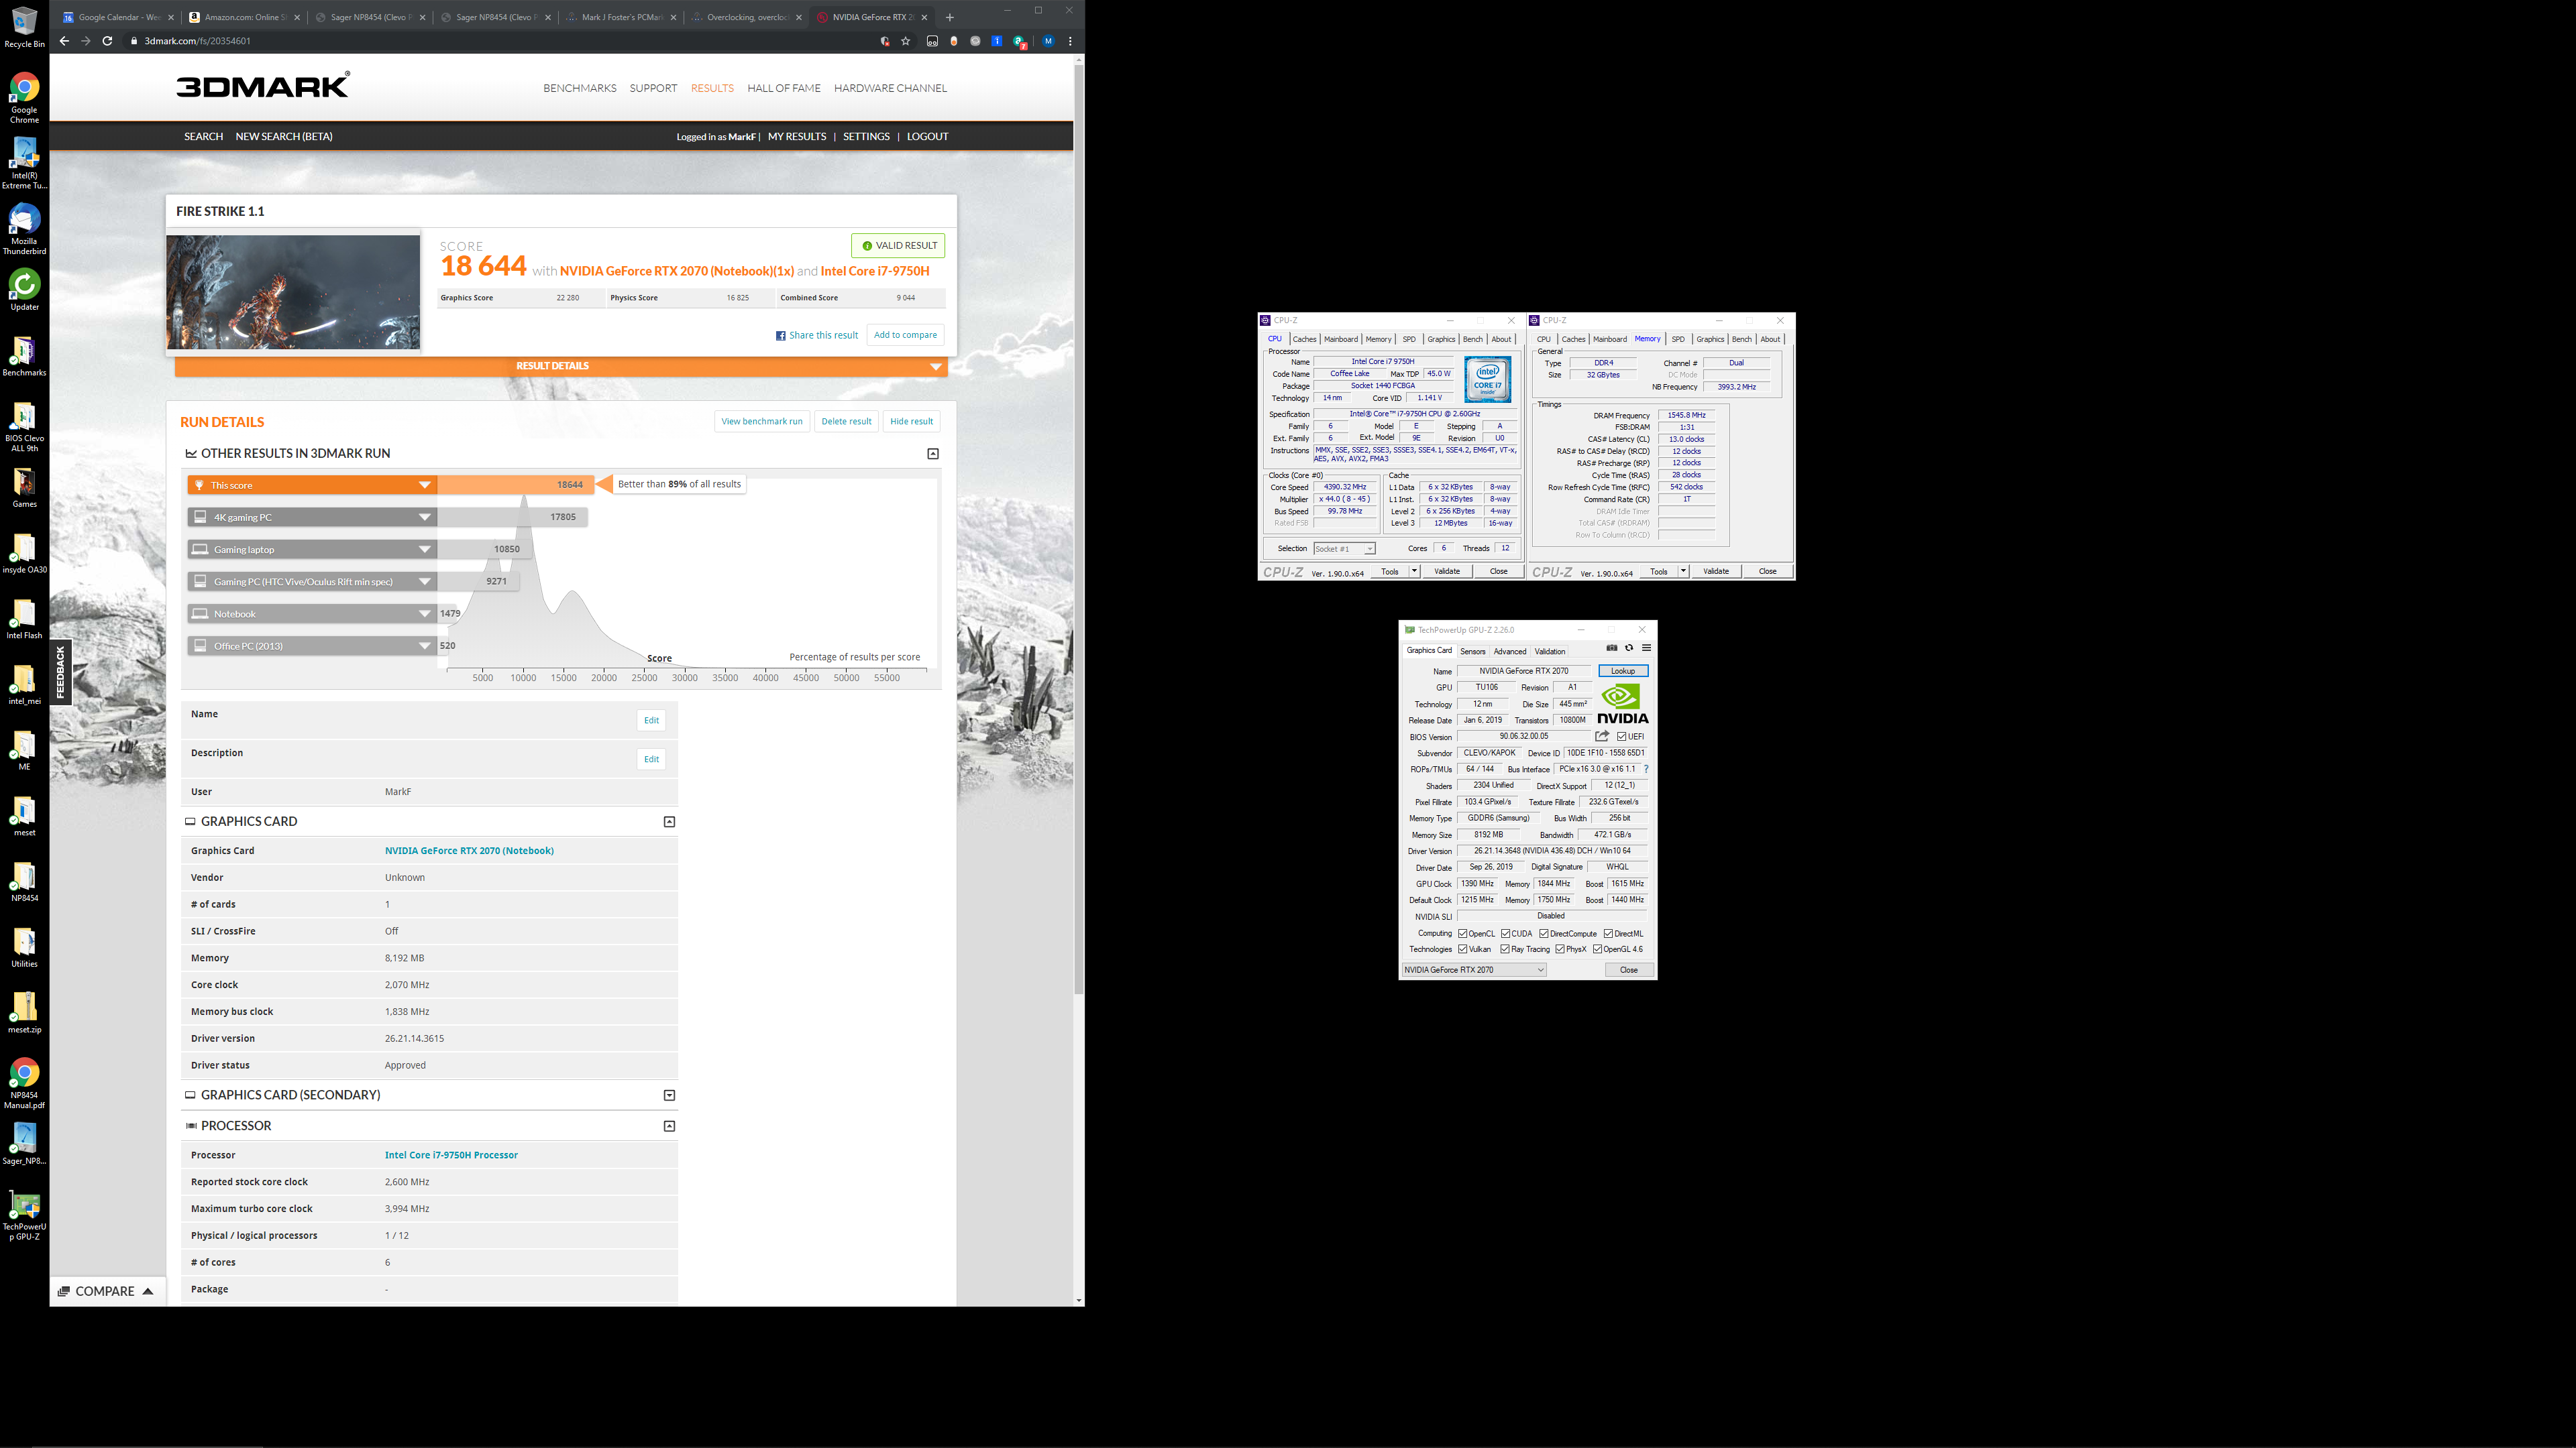
Task: Open the Chrome three-dot menu
Action: [x=1070, y=41]
